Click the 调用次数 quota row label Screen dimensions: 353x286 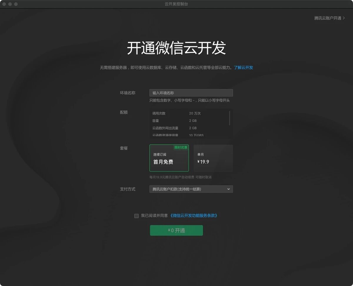tap(159, 114)
